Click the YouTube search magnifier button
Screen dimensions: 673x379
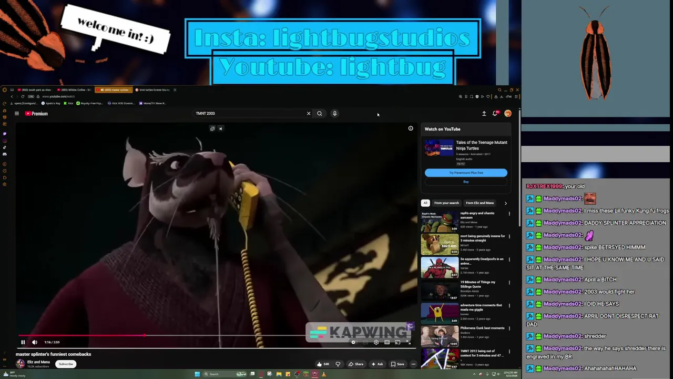tap(319, 113)
